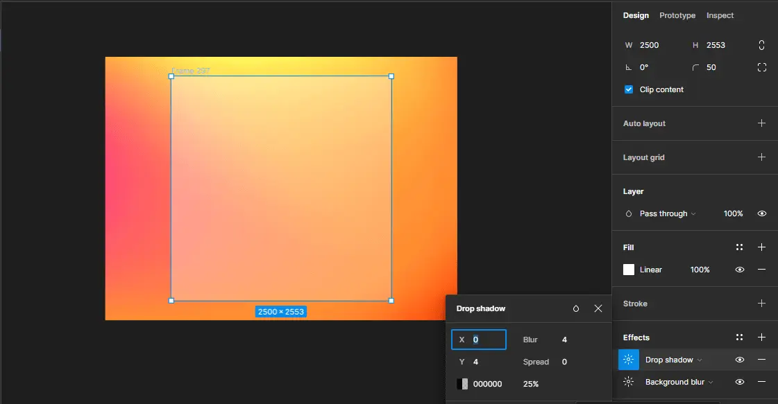
Task: Remove the Background blur effect
Action: click(761, 382)
